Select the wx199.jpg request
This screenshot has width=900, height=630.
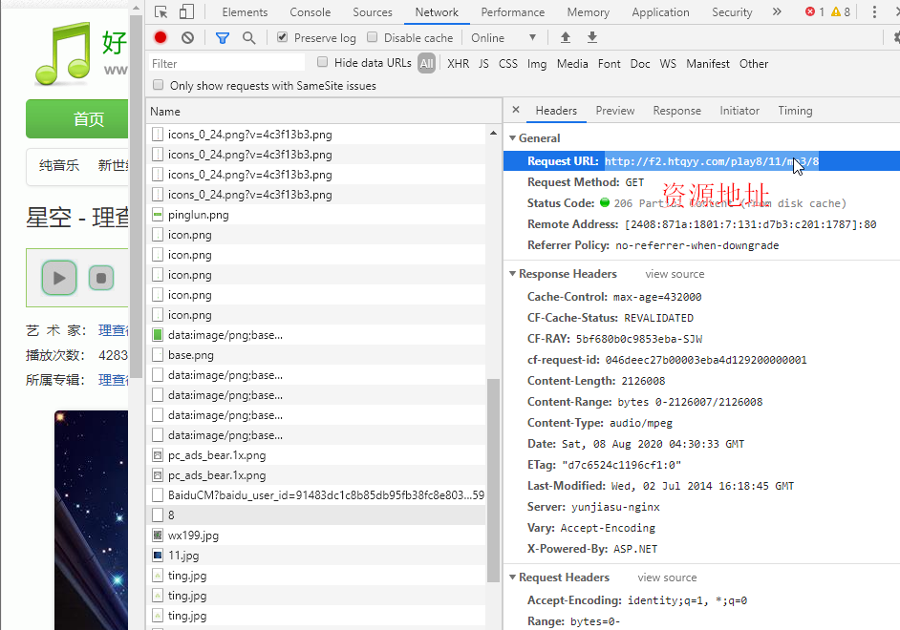tap(315, 535)
